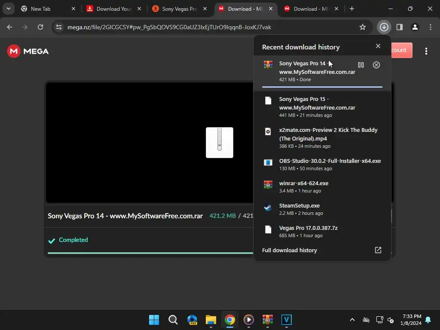Open WinRAR from the taskbar
The image size is (440, 330).
pos(267,320)
